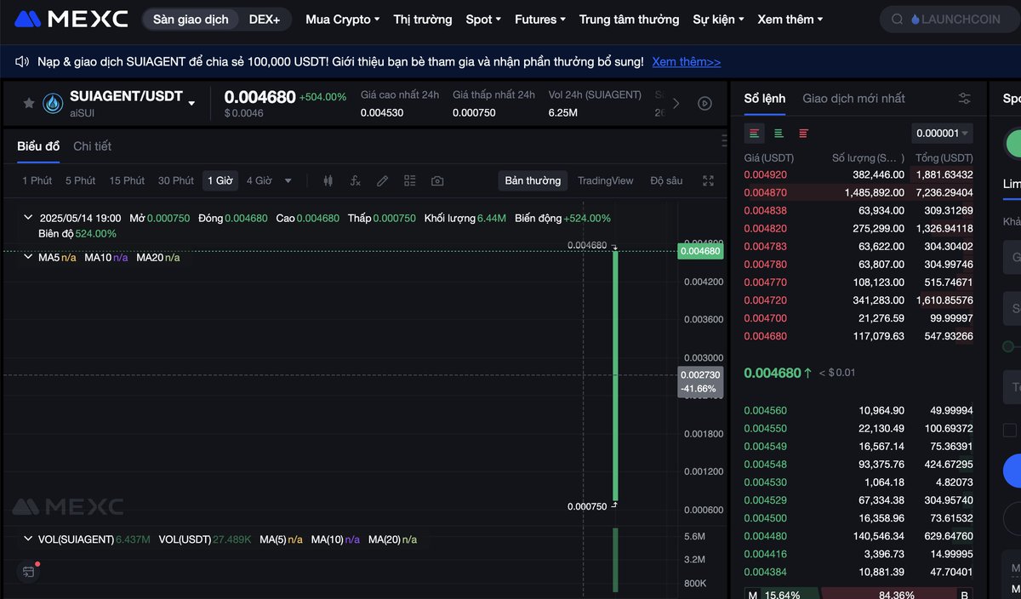Select the pencil drawing tool icon

pos(383,180)
